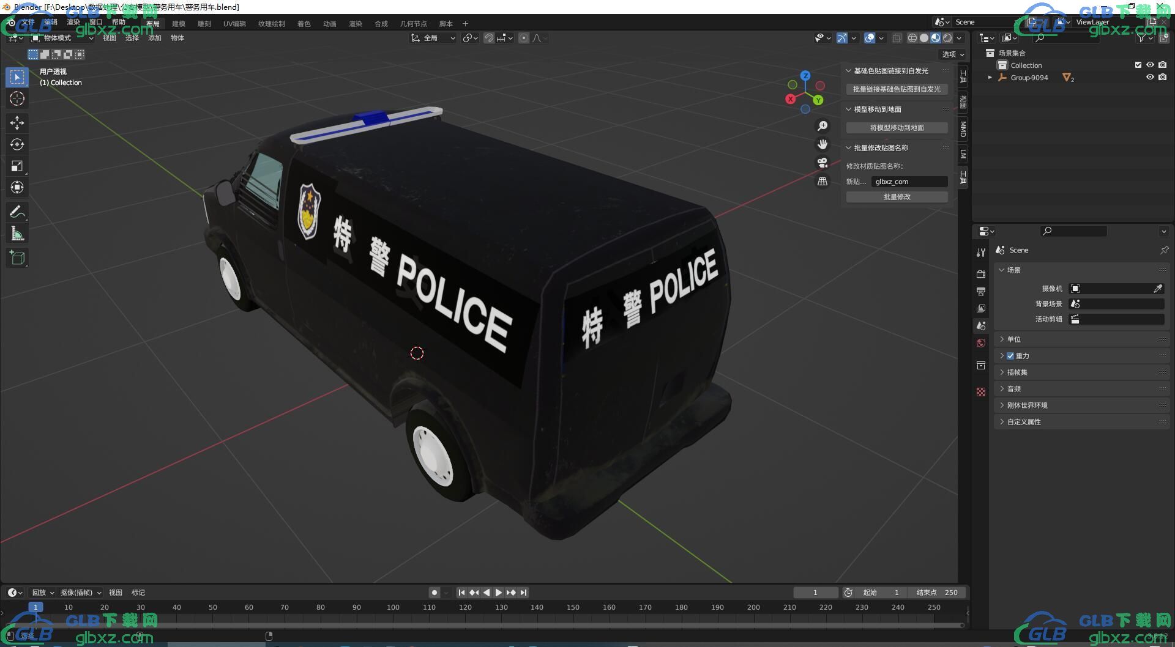The height and width of the screenshot is (647, 1175).
Task: Toggle proportional editing in header
Action: pyautogui.click(x=524, y=38)
